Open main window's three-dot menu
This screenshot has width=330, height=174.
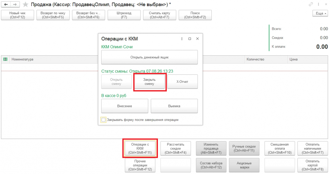pos(318,4)
